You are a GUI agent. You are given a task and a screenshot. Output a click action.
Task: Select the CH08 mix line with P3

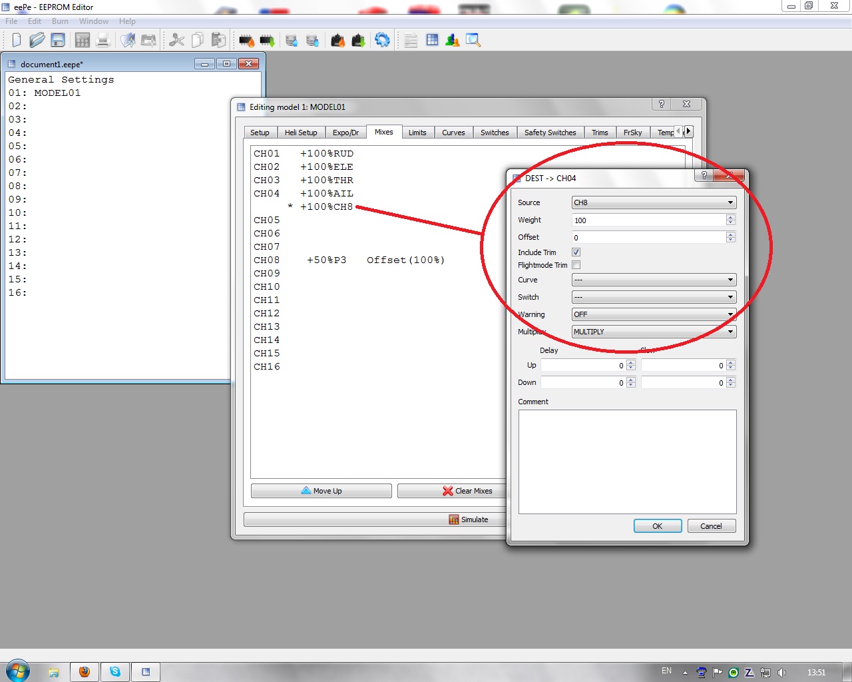(x=349, y=260)
